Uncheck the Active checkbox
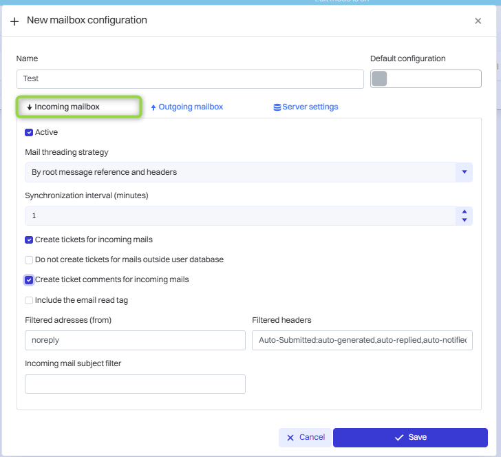The width and height of the screenshot is (501, 457). (29, 132)
